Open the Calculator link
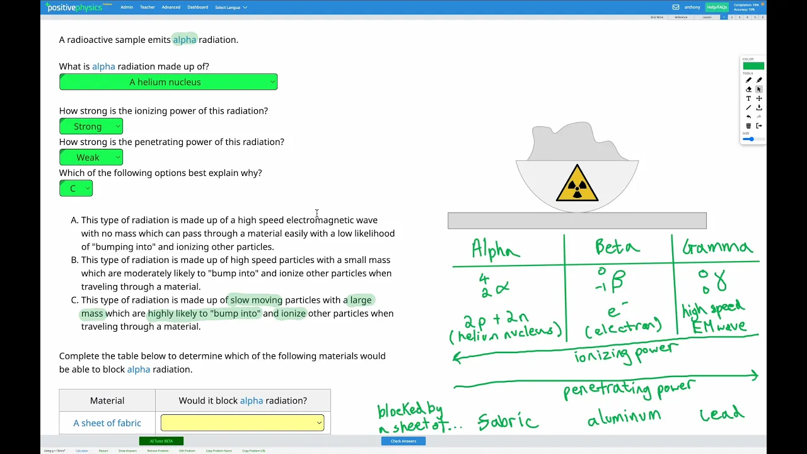Screen dimensions: 807x454 coord(82,451)
